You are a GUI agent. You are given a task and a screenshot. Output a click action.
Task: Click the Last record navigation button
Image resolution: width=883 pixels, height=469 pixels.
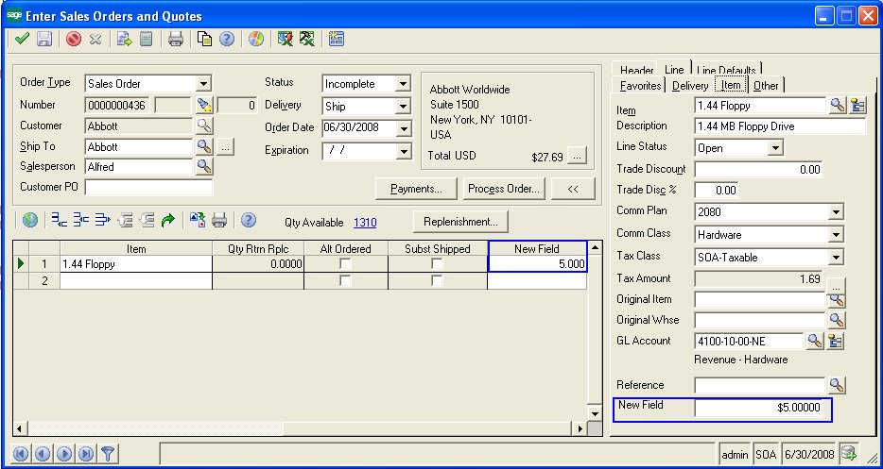[86, 453]
